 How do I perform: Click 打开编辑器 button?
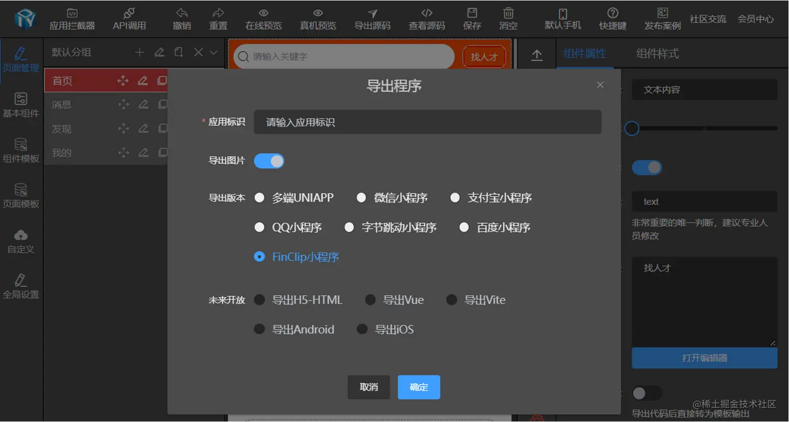[x=704, y=358]
